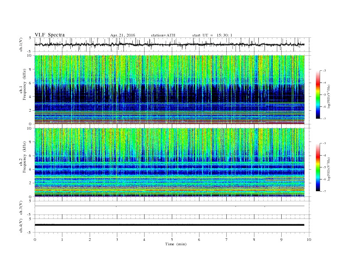Click time axis tick label "8"
This screenshot has width=348, height=269.
[254, 240]
